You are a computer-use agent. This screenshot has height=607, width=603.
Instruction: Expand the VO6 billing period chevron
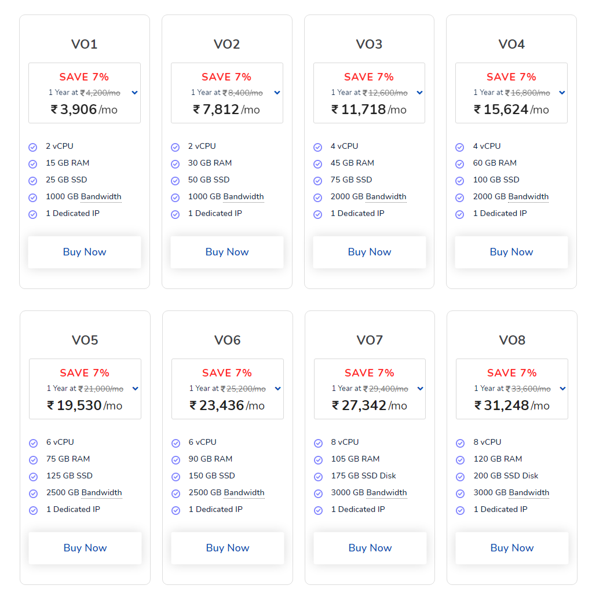(x=278, y=389)
